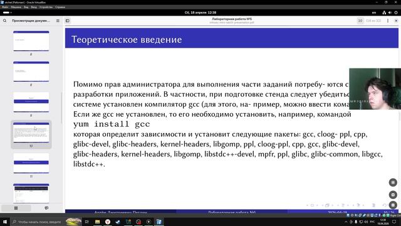
Task: Open the Ввод menu in VirtualBox
Action: pyautogui.click(x=34, y=7)
